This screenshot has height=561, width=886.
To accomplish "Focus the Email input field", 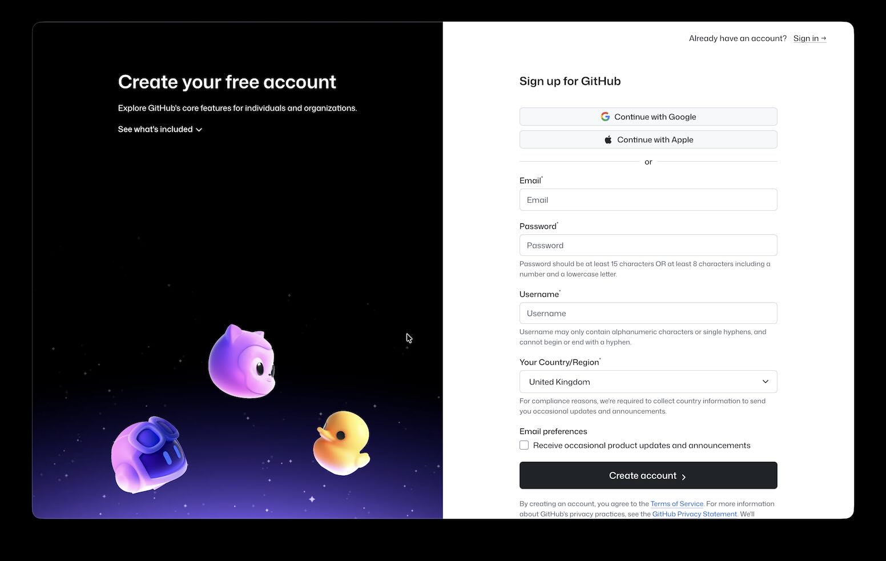I will point(648,200).
